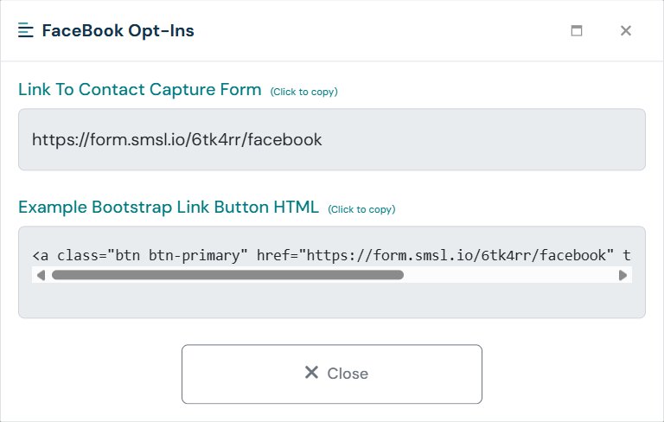Click the Example Bootstrap Link Button HTML heading
This screenshot has height=422, width=664.
coord(169,208)
